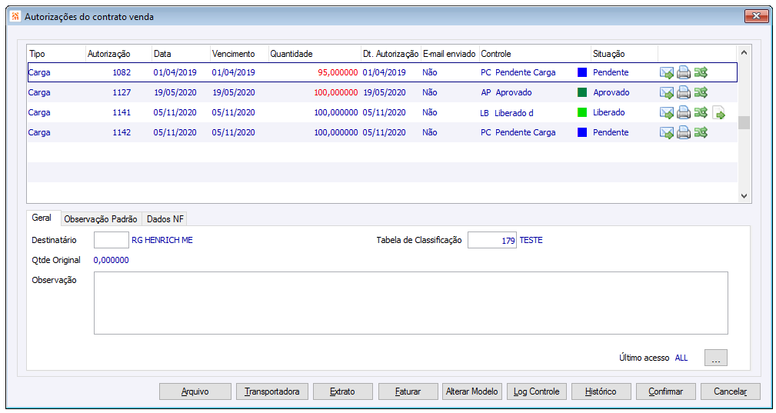This screenshot has height=413, width=776.
Task: Sort by Vencimento column header
Action: click(239, 54)
